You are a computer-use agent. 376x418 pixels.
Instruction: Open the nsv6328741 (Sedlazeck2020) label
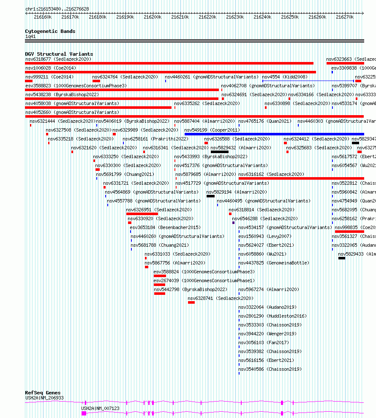pyautogui.click(x=221, y=298)
